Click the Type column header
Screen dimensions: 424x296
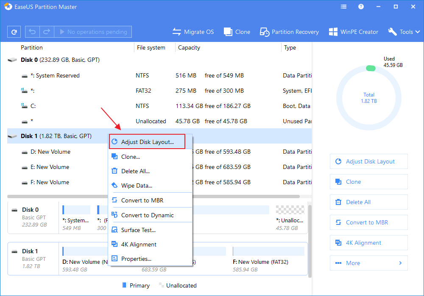[290, 47]
